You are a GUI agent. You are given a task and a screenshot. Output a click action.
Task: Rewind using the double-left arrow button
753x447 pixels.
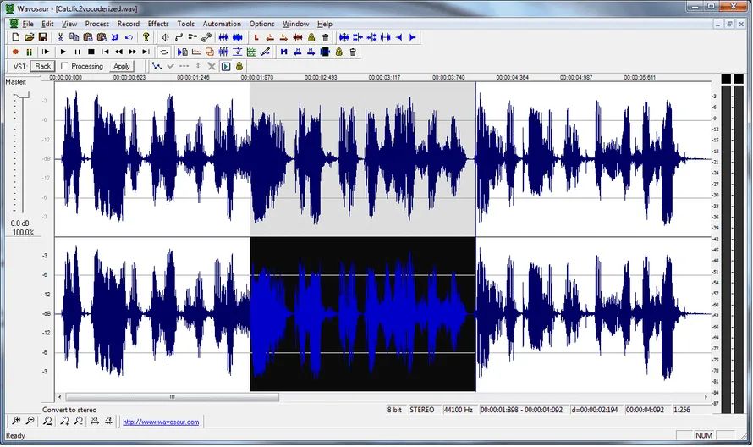click(118, 52)
